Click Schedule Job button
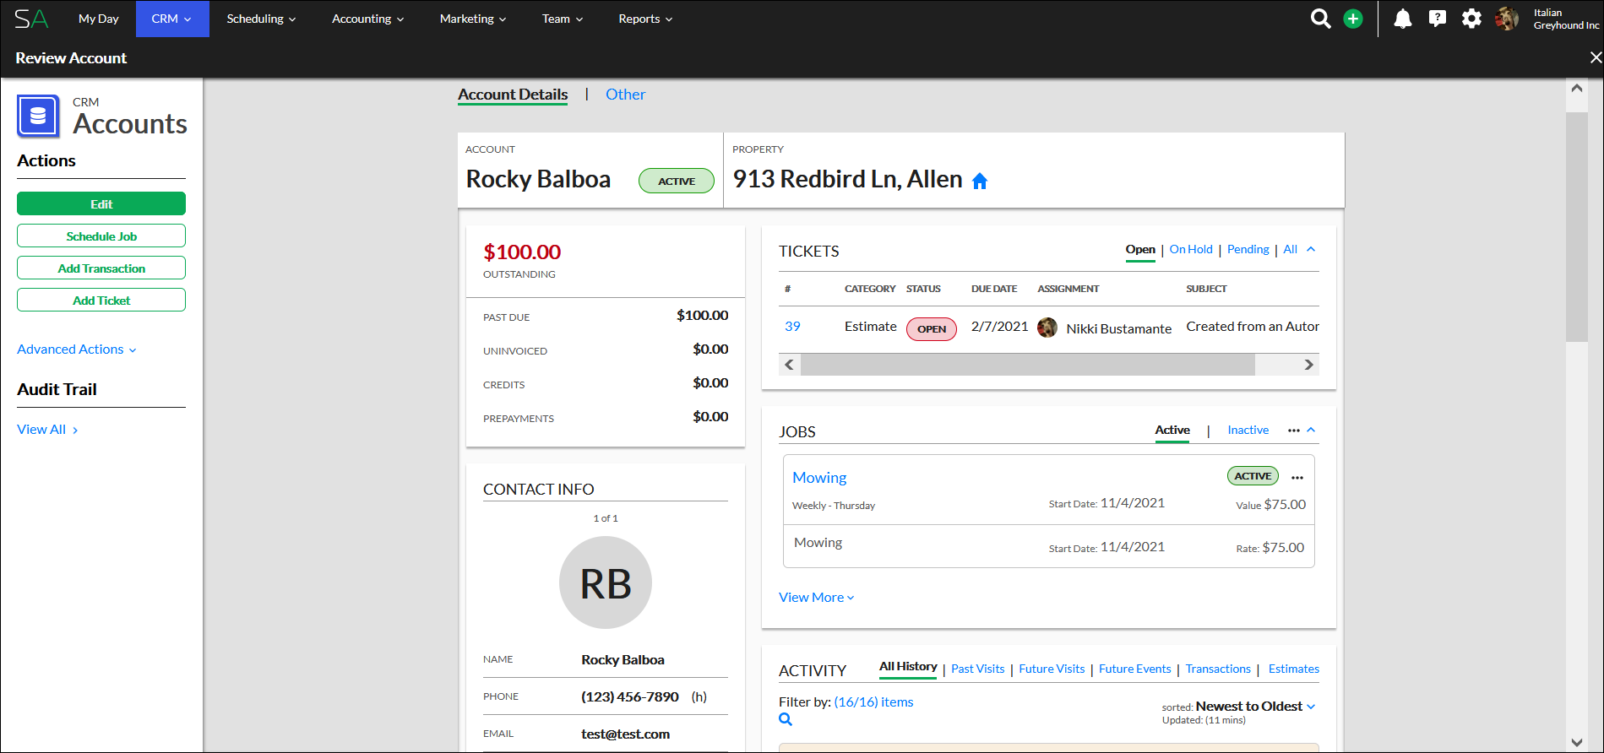This screenshot has width=1604, height=753. [101, 236]
